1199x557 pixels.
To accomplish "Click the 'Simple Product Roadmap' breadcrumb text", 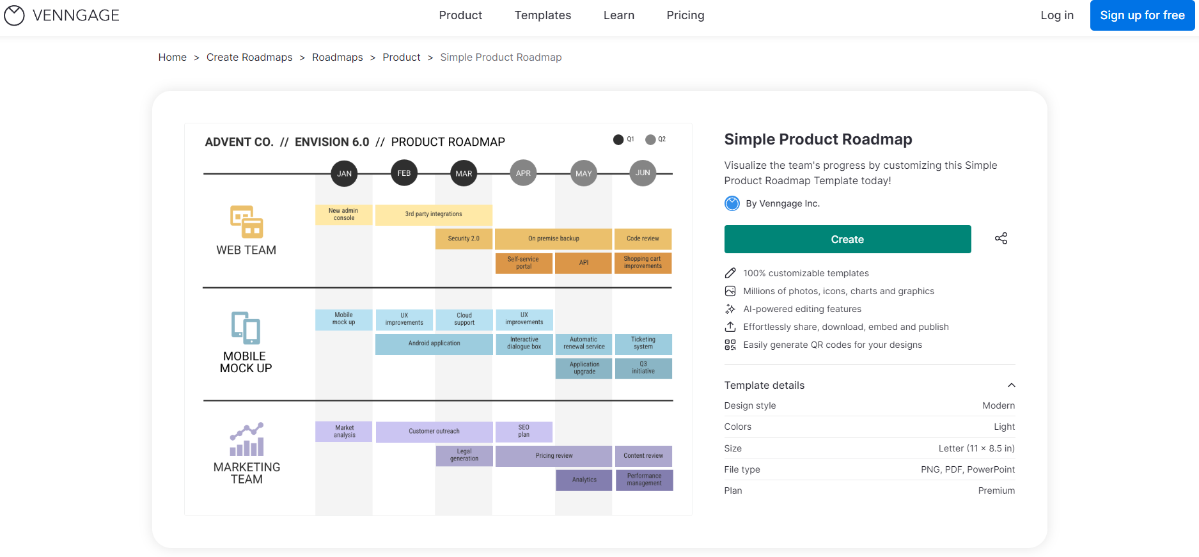I will click(501, 58).
